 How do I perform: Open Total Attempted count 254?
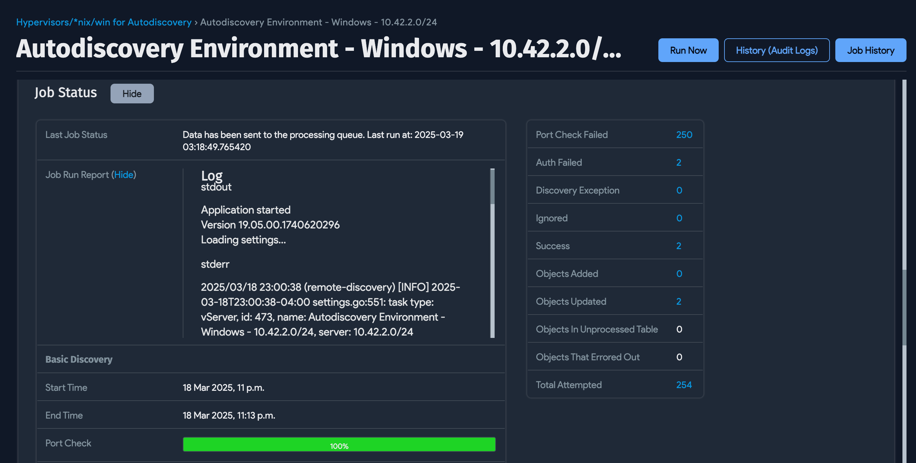click(683, 385)
